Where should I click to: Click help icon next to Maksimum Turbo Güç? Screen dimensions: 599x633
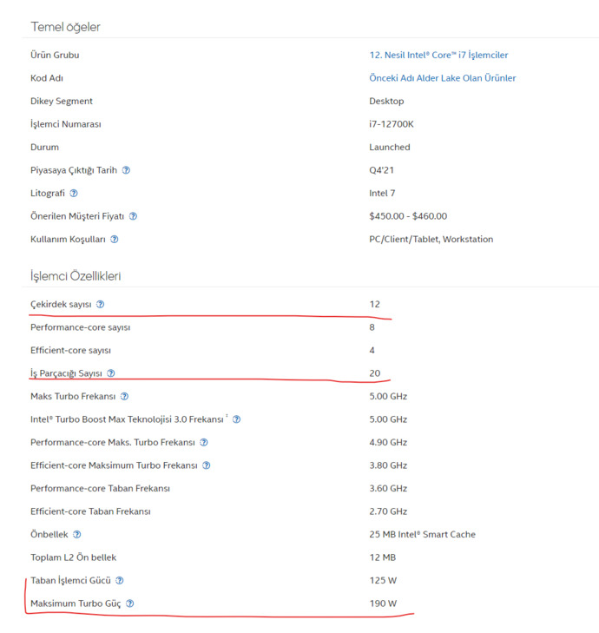tap(130, 603)
